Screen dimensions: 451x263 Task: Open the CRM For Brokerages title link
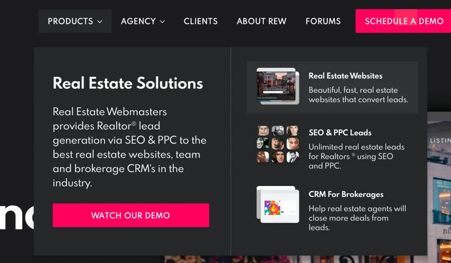coord(346,194)
